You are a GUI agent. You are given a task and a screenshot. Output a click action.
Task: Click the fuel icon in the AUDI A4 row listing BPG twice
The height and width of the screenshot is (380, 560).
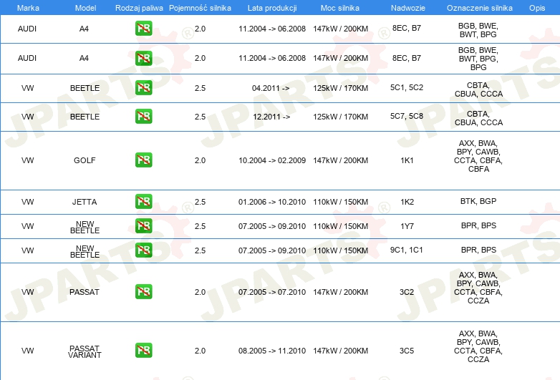click(143, 58)
